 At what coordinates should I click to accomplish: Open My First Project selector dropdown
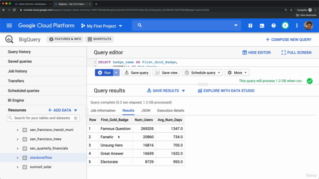click(102, 26)
